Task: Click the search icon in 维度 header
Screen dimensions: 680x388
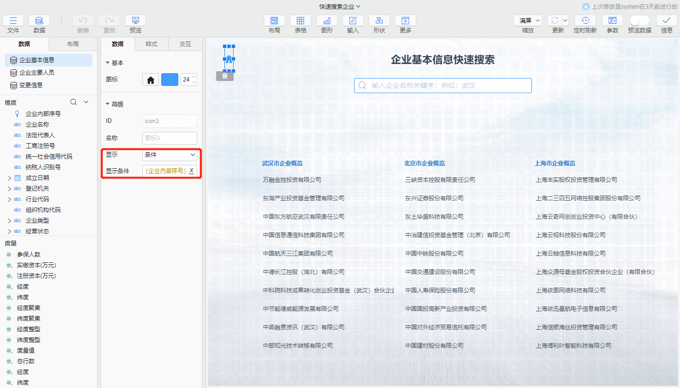Action: coord(73,102)
